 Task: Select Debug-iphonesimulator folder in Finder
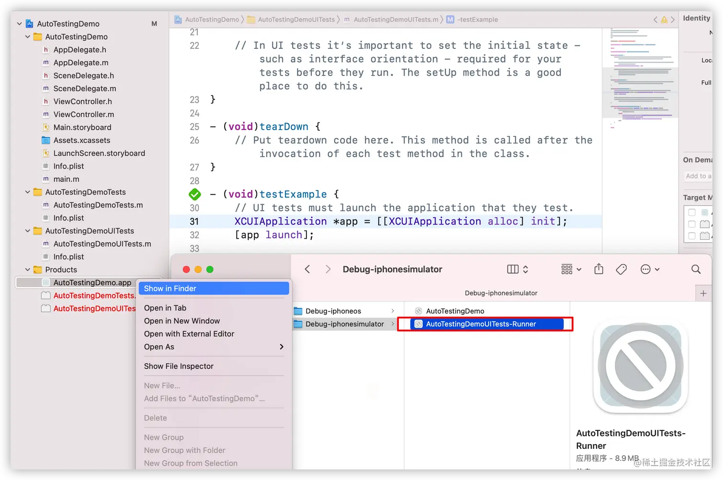point(345,324)
